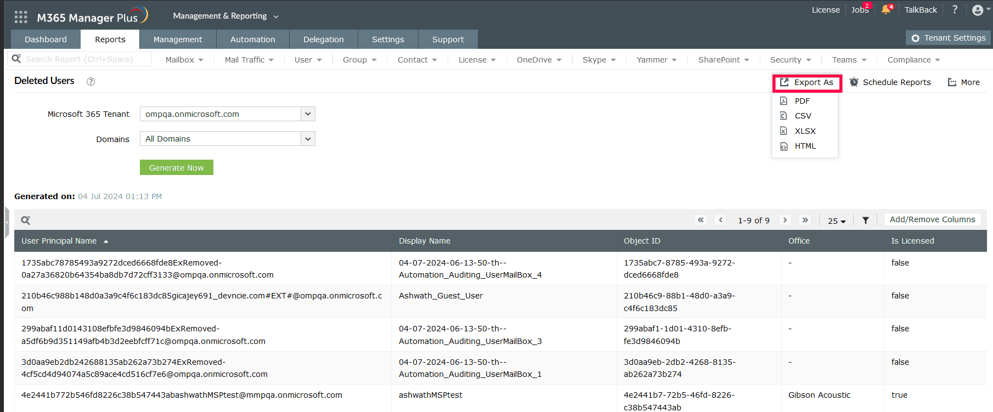Click the PDF file icon
The image size is (993, 412).
(783, 101)
